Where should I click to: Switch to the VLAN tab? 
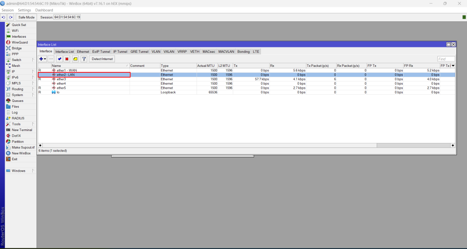tap(156, 52)
